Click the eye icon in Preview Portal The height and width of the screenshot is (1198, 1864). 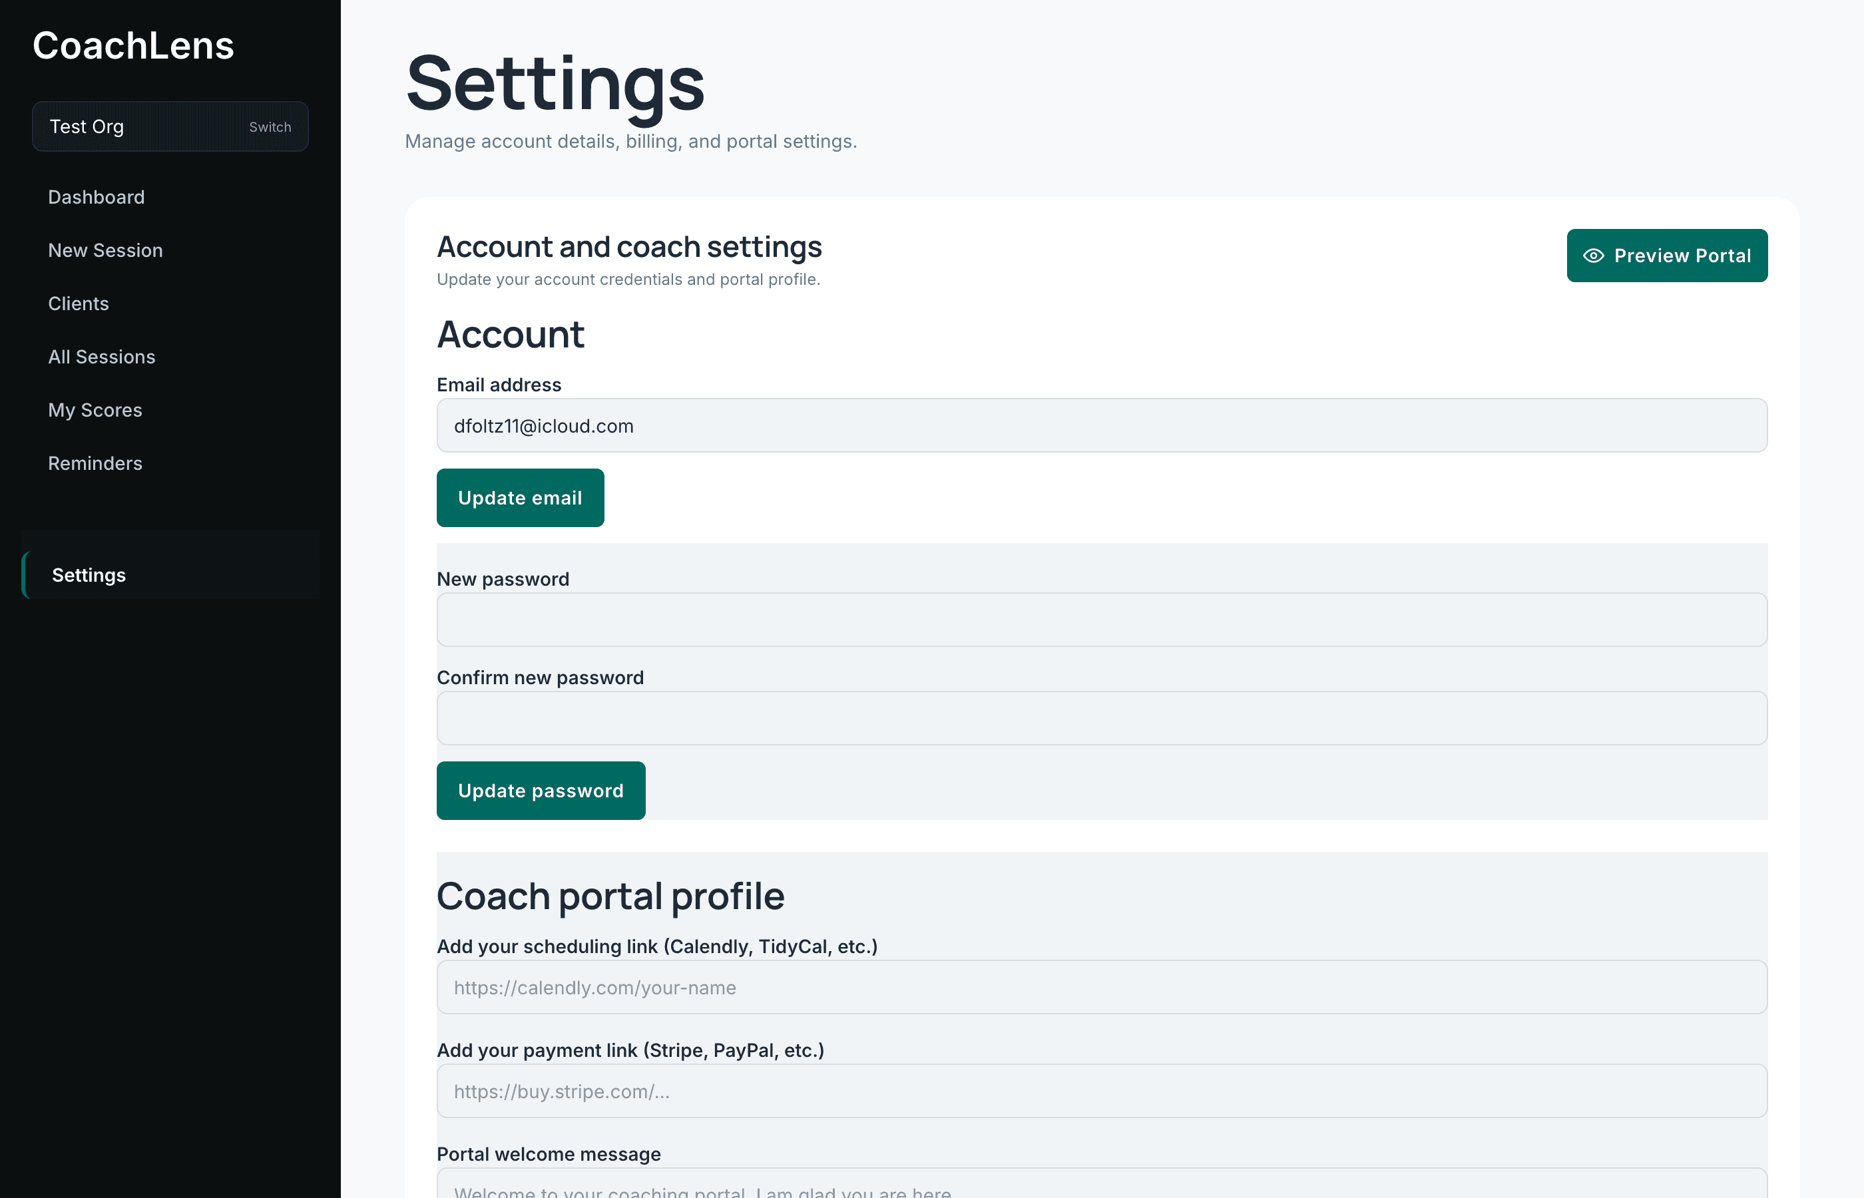coord(1592,256)
